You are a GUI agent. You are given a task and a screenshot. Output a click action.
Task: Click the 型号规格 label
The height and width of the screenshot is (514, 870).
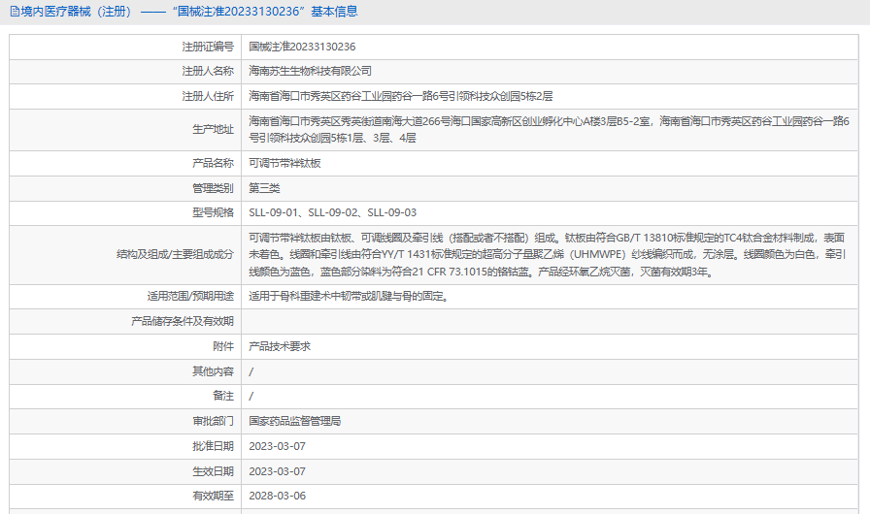pyautogui.click(x=213, y=212)
